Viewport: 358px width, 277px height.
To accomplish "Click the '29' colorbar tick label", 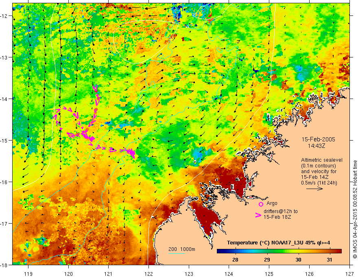I will pos(267,259).
